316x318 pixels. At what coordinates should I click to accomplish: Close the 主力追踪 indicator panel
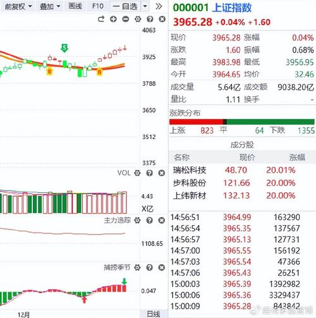(x=162, y=221)
